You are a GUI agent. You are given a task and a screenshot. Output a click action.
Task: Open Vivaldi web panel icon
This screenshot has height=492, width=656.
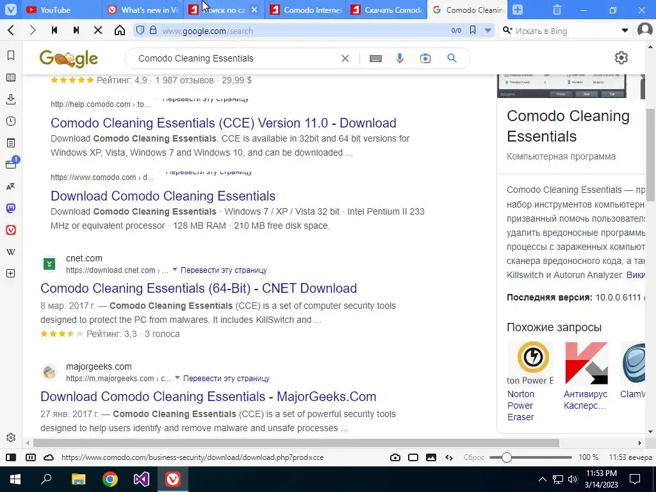11,230
